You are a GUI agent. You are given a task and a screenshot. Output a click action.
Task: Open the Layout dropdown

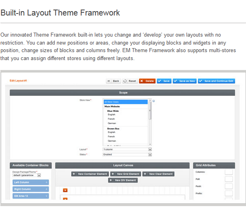pyautogui.click(x=150, y=150)
